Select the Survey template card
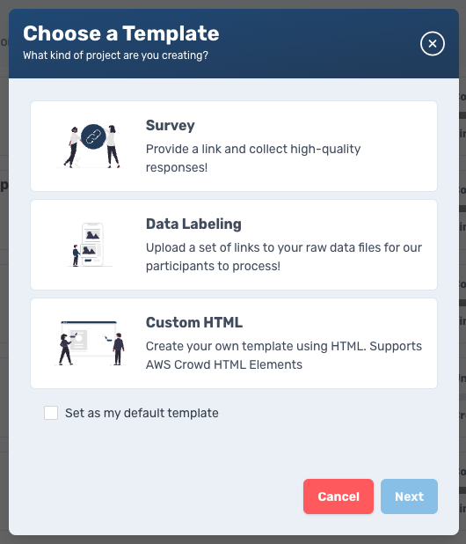 234,146
